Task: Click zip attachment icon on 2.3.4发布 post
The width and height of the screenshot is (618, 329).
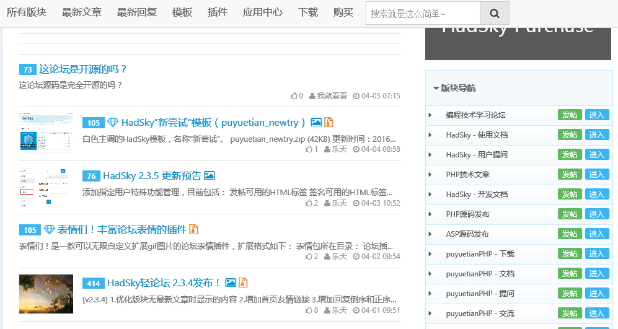Action: click(243, 283)
